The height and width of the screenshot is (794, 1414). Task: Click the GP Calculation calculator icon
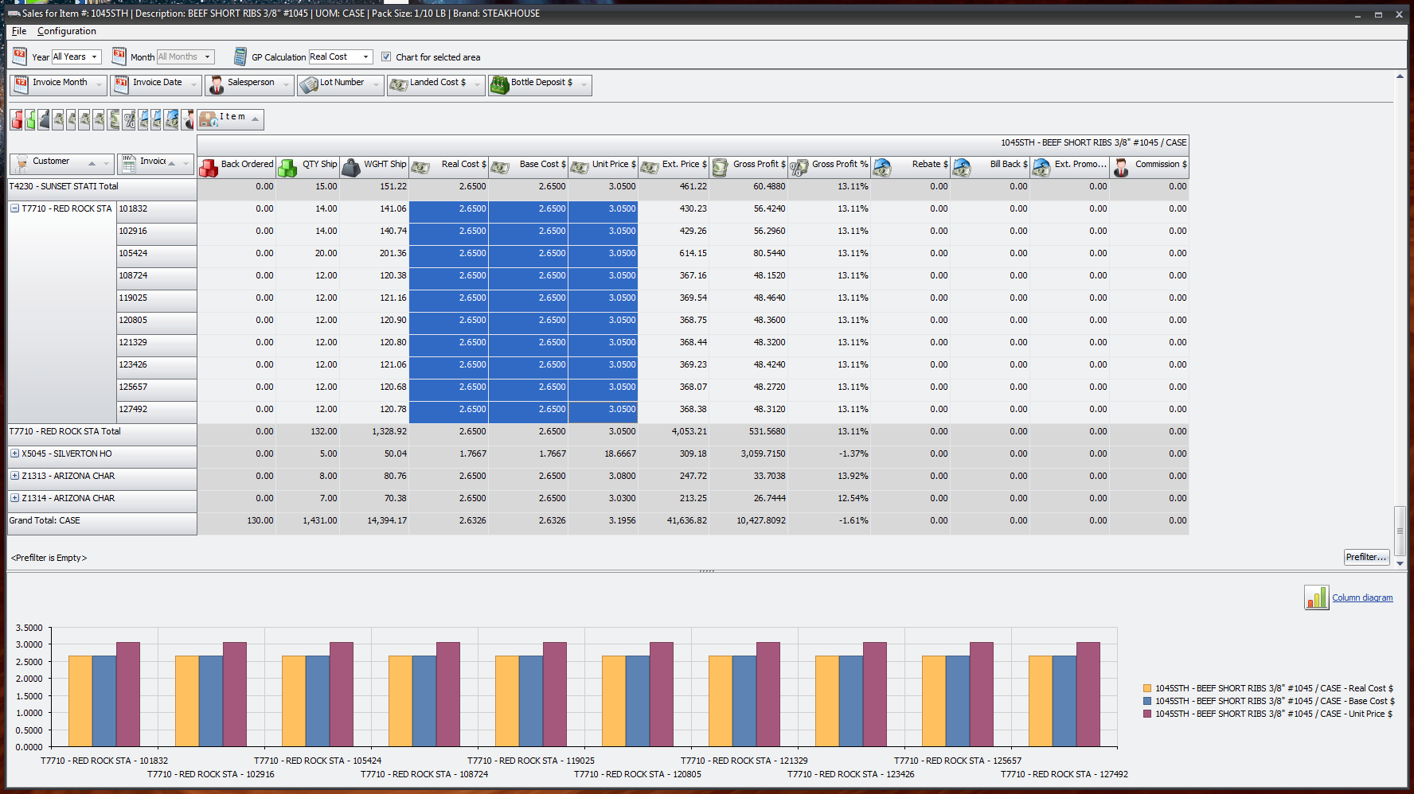point(239,56)
